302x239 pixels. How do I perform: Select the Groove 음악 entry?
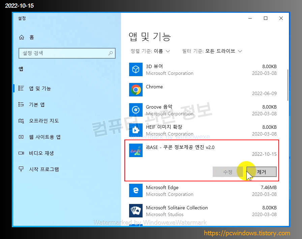pyautogui.click(x=203, y=110)
